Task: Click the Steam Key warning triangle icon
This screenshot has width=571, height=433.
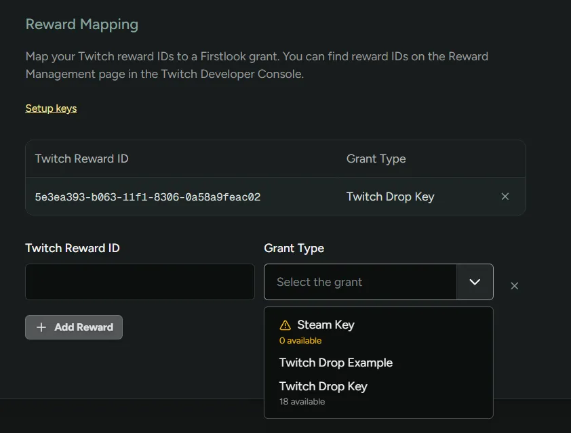Action: pyautogui.click(x=285, y=325)
